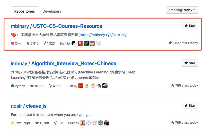Open third contributor avatar in Algorithm_Interview_Notes row
The width and height of the screenshot is (204, 135).
(x=93, y=86)
